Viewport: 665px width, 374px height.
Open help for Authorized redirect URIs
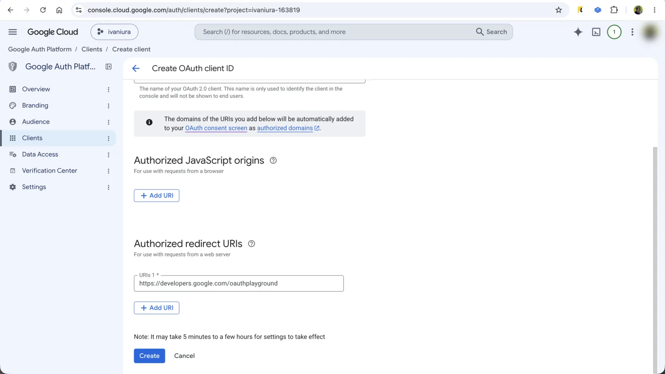(x=251, y=244)
